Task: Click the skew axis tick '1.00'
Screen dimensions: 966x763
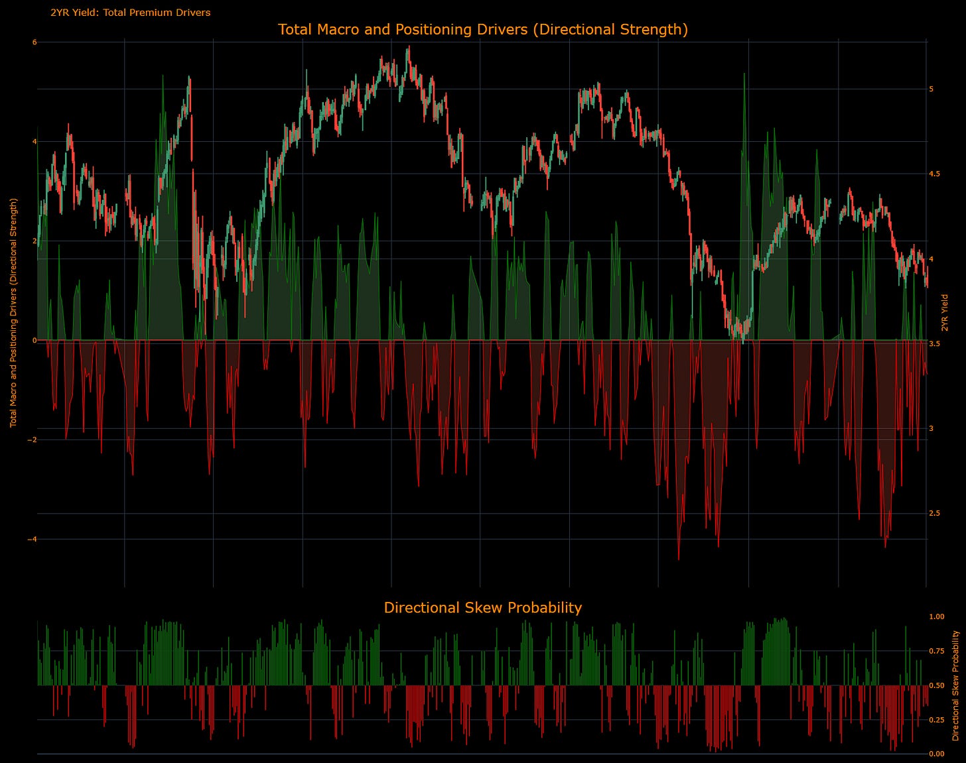Action: (936, 616)
